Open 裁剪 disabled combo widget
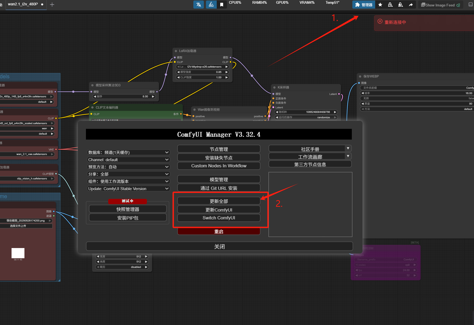 pyautogui.click(x=122, y=267)
